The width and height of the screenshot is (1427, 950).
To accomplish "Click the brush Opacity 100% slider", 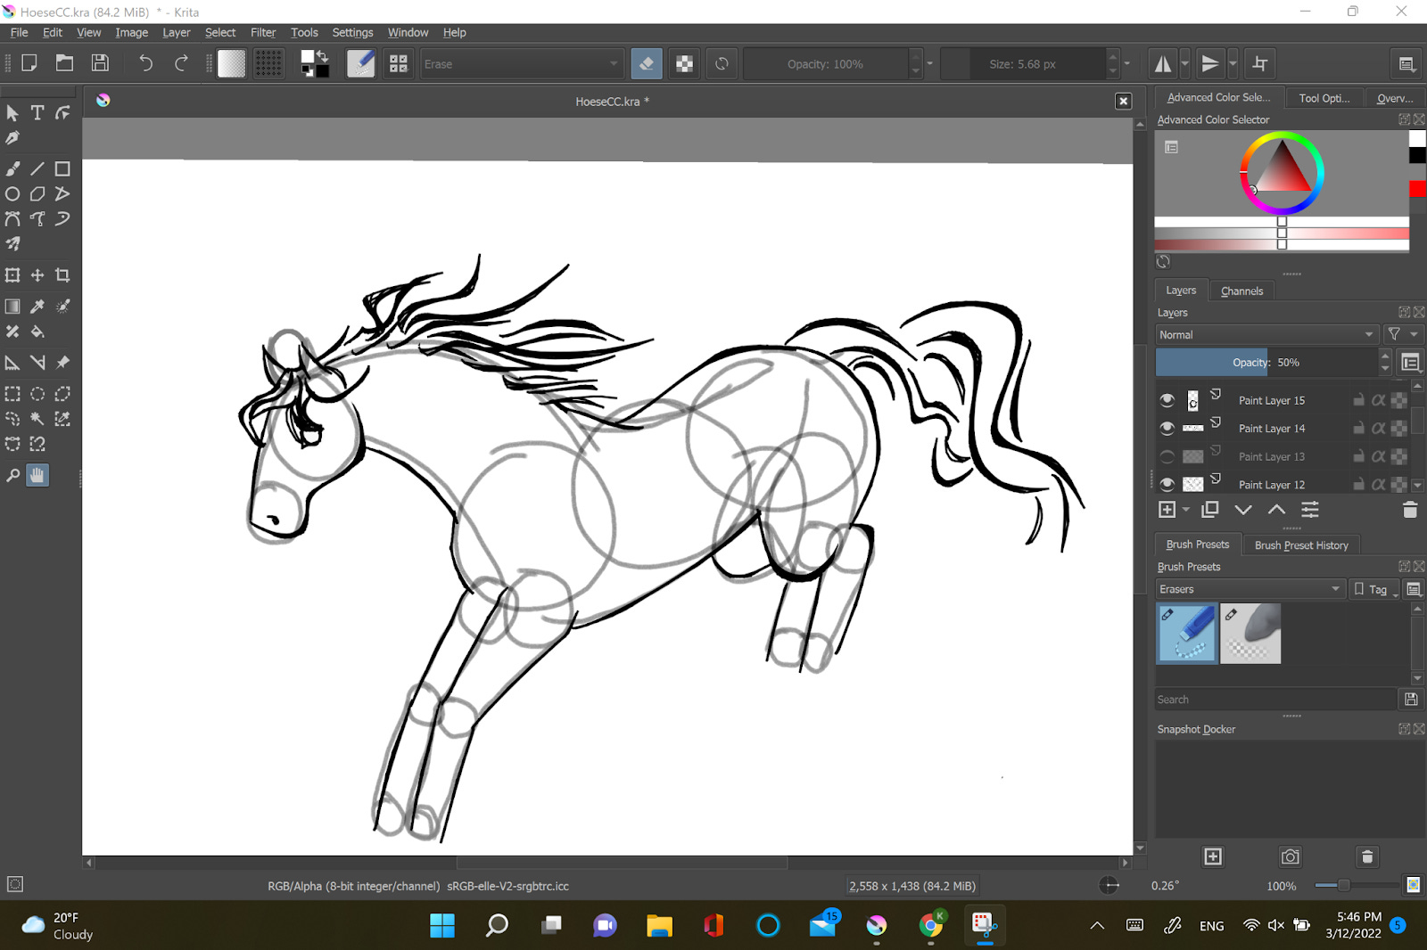I will 825,64.
